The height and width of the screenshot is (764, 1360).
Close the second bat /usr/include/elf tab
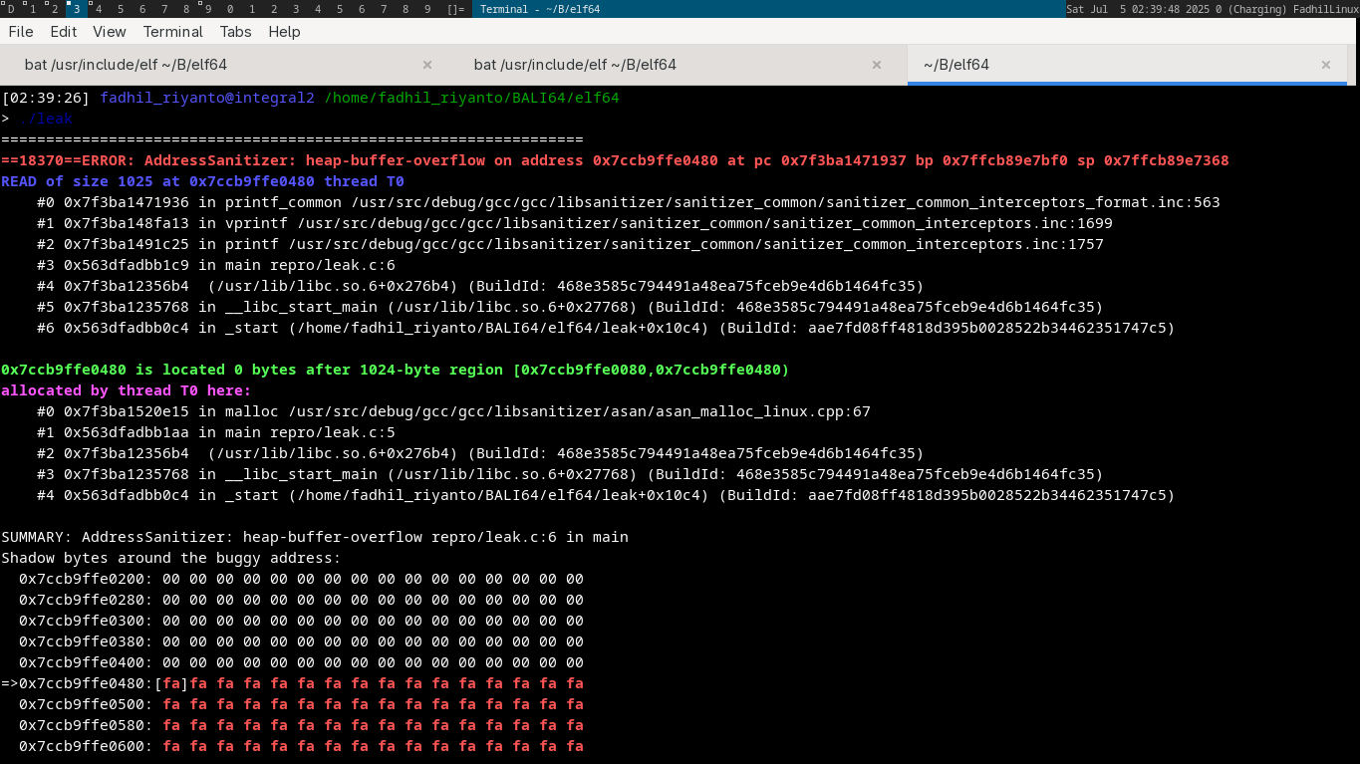[x=877, y=65]
